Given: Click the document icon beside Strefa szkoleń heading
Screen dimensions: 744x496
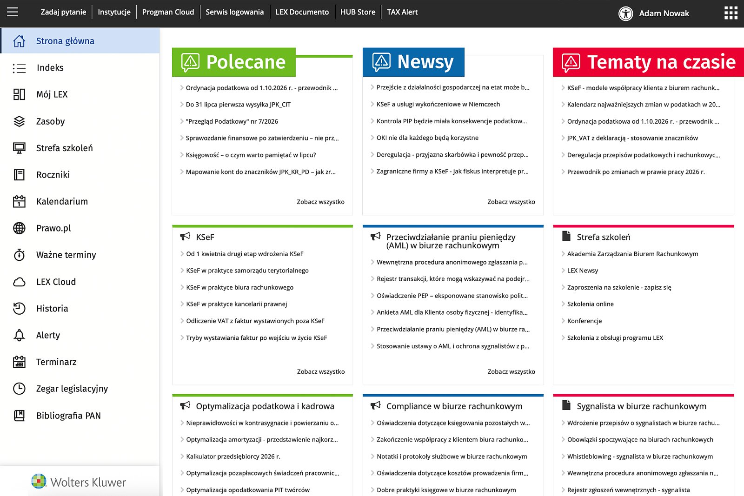Looking at the screenshot, I should (x=566, y=236).
